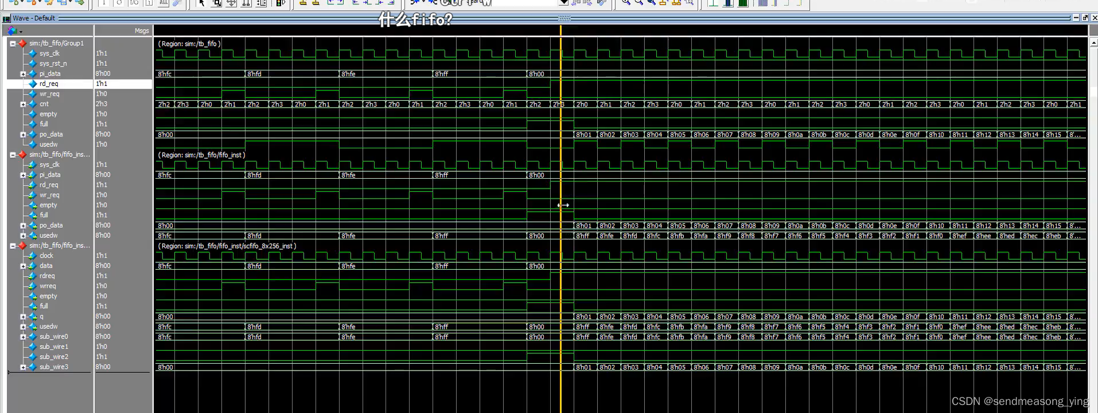Image resolution: width=1098 pixels, height=413 pixels.
Task: Select the arrow pointer select mode tool
Action: pos(202,3)
